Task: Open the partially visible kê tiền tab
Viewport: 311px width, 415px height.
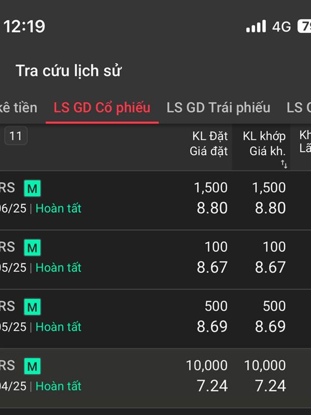Action: pos(18,107)
